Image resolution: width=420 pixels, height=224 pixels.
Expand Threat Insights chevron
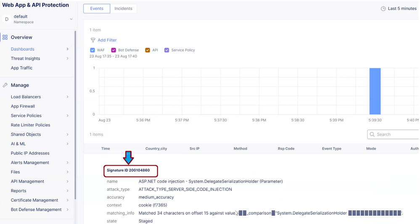67,59
